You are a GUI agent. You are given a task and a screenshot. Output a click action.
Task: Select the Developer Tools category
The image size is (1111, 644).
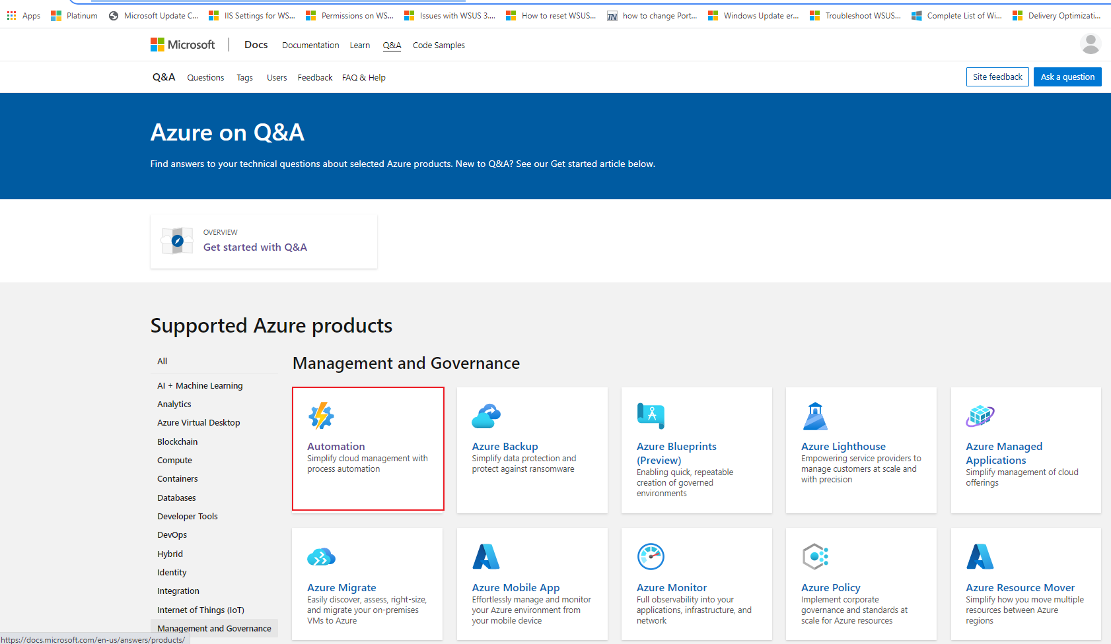click(x=188, y=517)
